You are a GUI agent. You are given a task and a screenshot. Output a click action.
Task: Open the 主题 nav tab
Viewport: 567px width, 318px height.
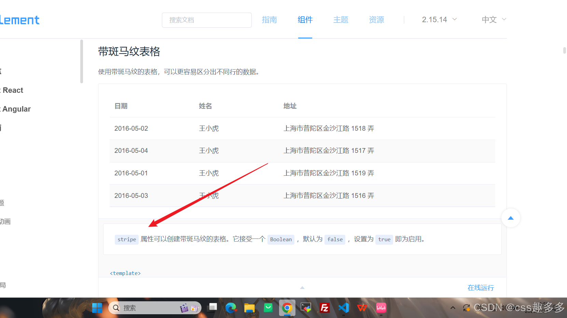pos(341,20)
